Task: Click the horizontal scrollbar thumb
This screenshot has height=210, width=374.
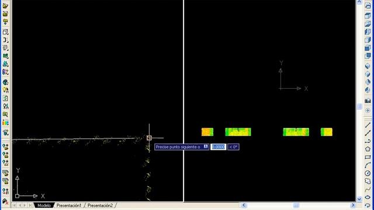Action: point(296,205)
